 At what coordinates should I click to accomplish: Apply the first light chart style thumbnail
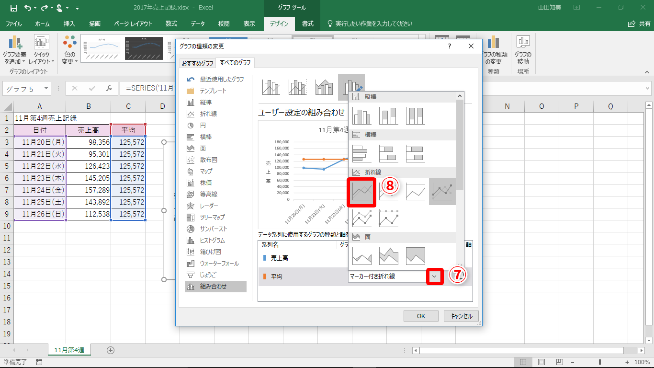102,48
